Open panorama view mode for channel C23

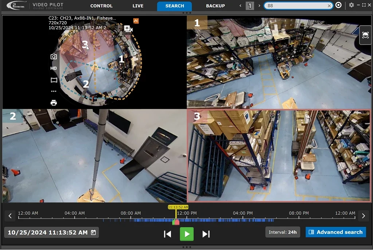[x=54, y=80]
